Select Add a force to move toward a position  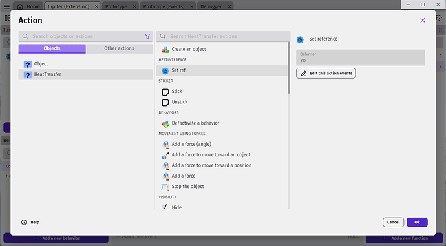point(222,165)
